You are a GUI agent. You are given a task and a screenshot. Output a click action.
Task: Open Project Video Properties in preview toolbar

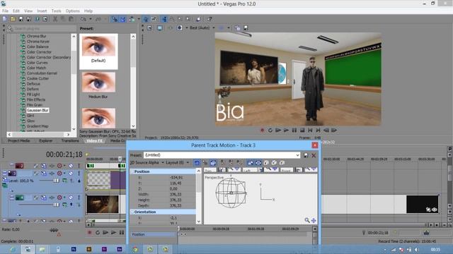click(149, 28)
